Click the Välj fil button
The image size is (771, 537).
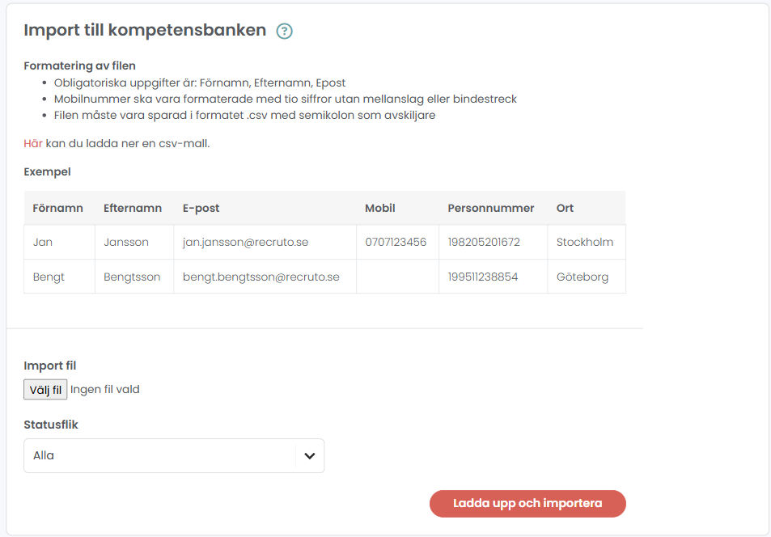45,390
